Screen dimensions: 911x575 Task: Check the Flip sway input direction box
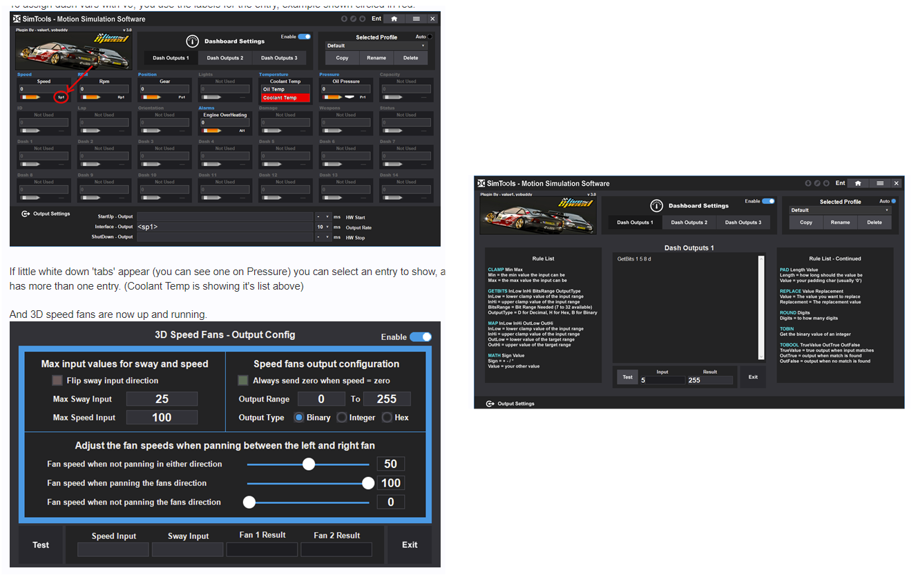[57, 380]
